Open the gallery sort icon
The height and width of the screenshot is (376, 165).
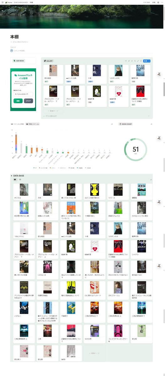[129, 61]
